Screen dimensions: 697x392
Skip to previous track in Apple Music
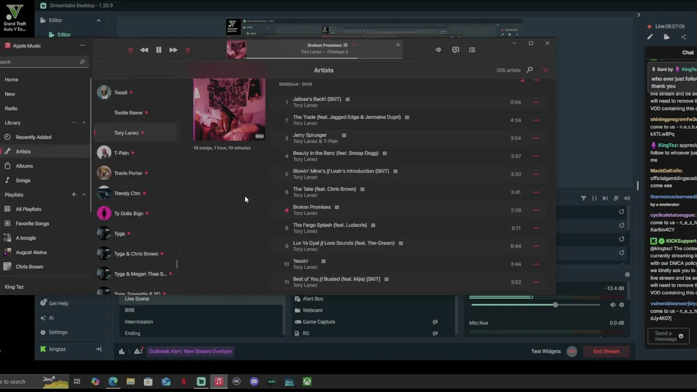point(144,50)
